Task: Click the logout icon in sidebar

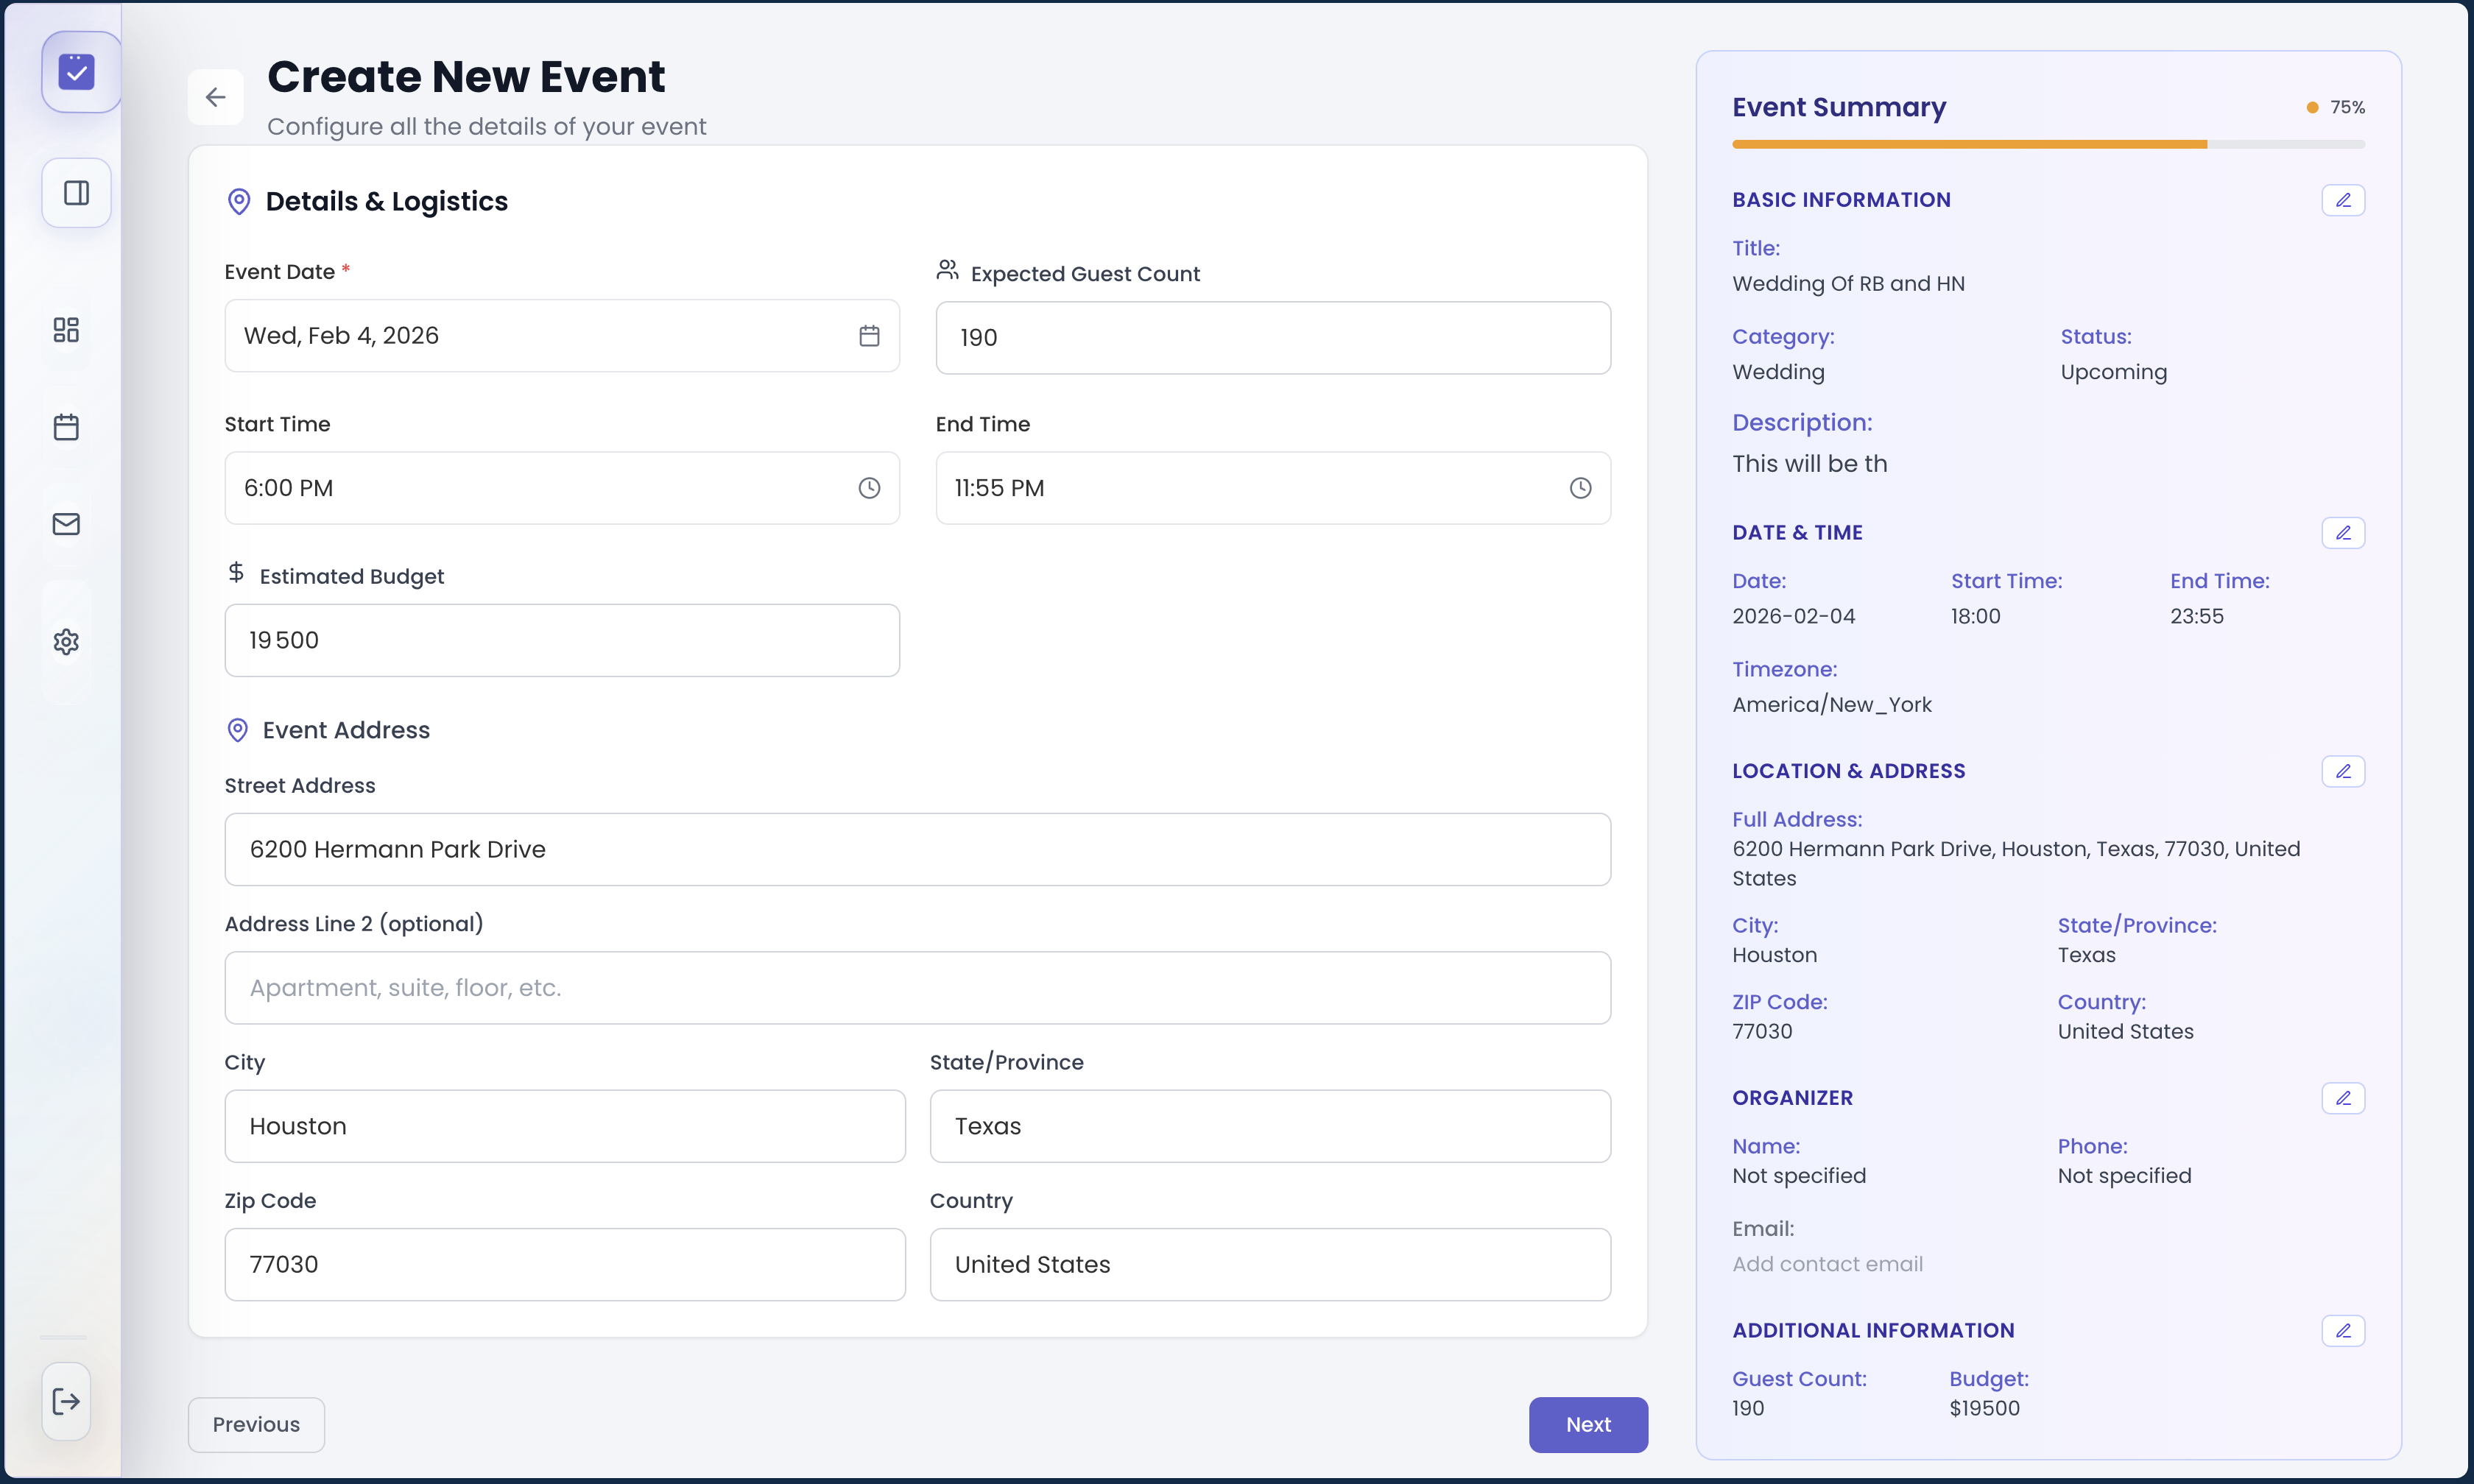Action: tap(66, 1401)
